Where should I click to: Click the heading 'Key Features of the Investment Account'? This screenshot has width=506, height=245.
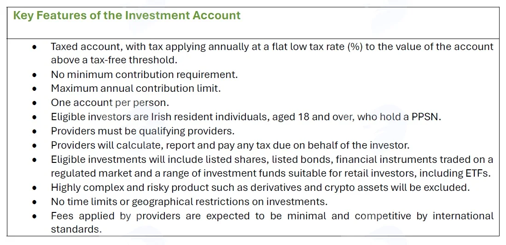tap(127, 16)
